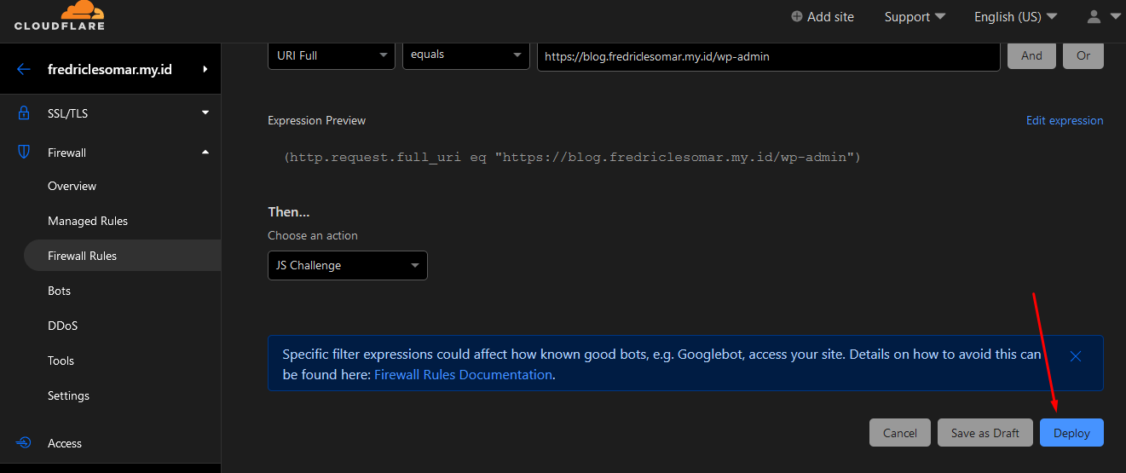
Task: Go to the DDoS section
Action: [63, 326]
